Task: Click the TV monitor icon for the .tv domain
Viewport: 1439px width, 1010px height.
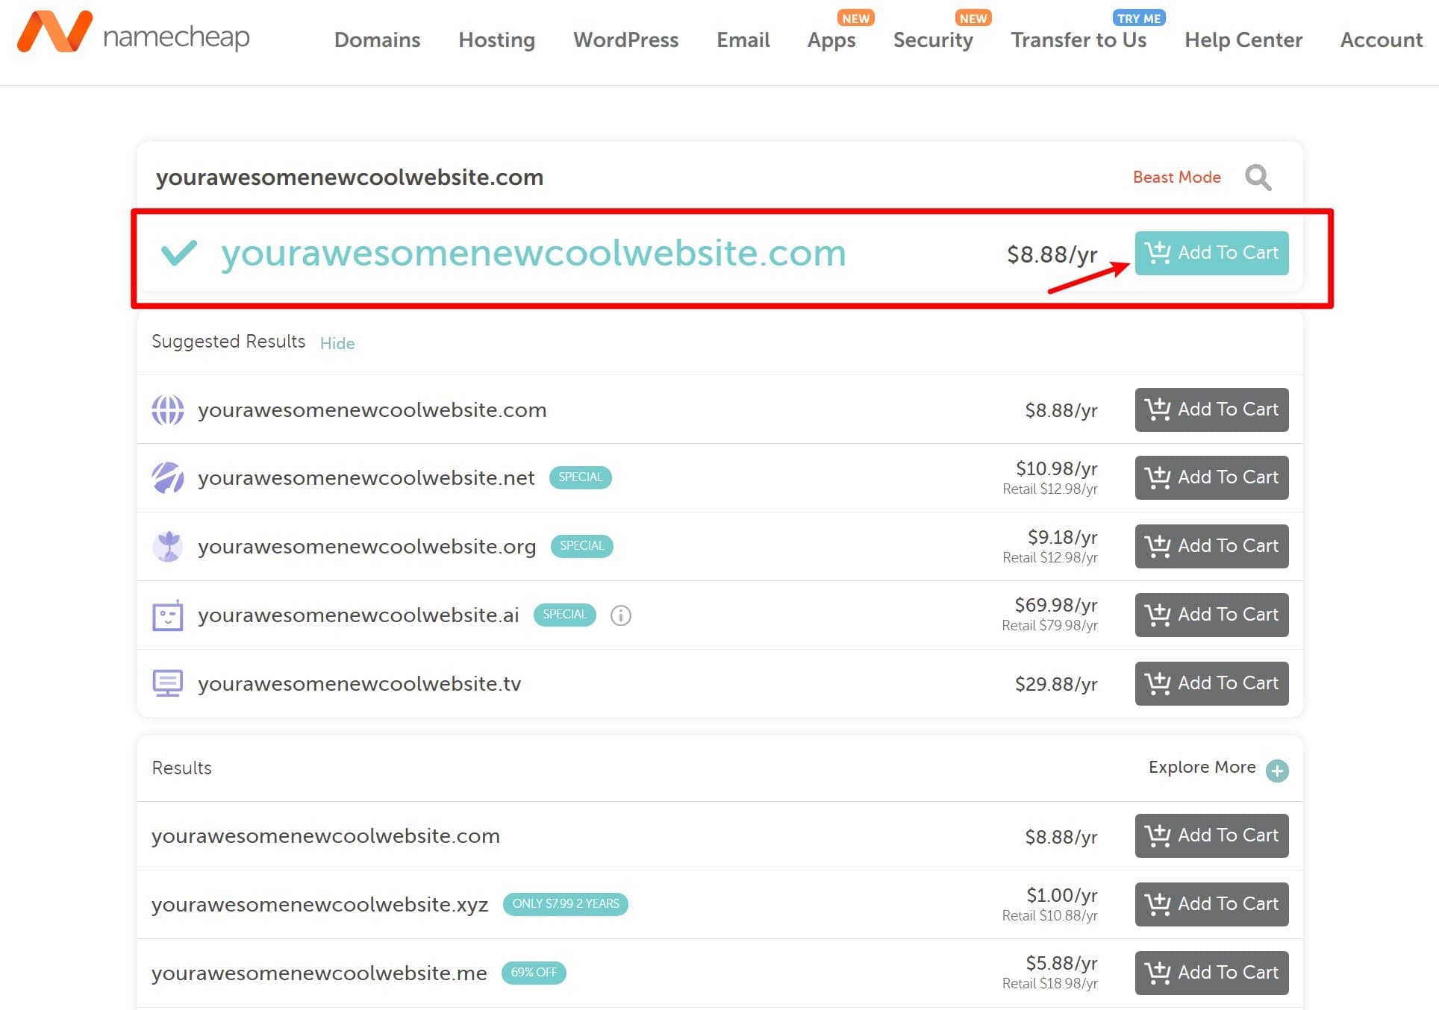Action: coord(167,683)
